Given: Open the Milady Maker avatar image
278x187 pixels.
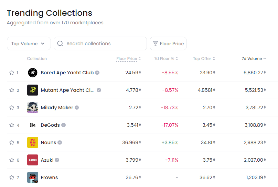Looking at the screenshot, I should [33, 108].
